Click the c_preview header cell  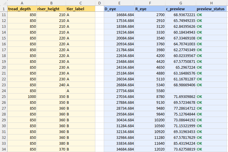click(181, 9)
